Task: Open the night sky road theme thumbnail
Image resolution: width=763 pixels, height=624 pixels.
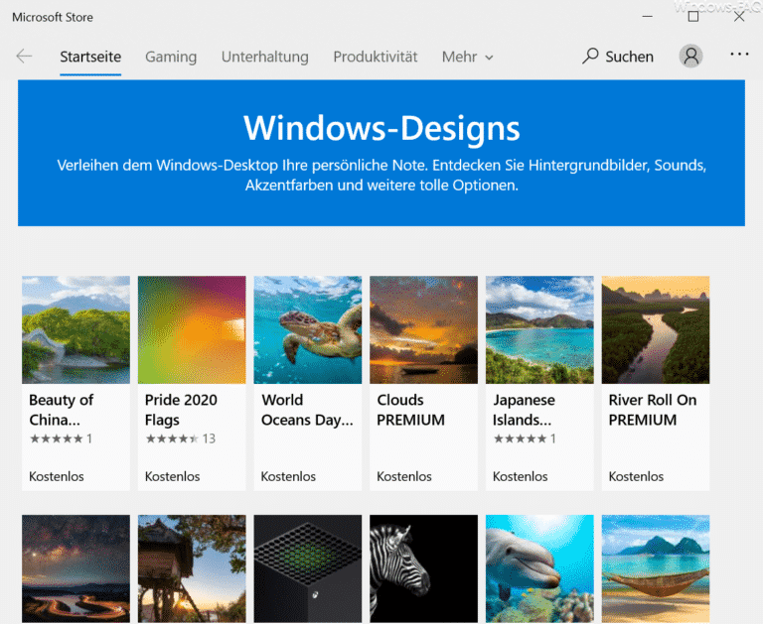Action: point(76,568)
